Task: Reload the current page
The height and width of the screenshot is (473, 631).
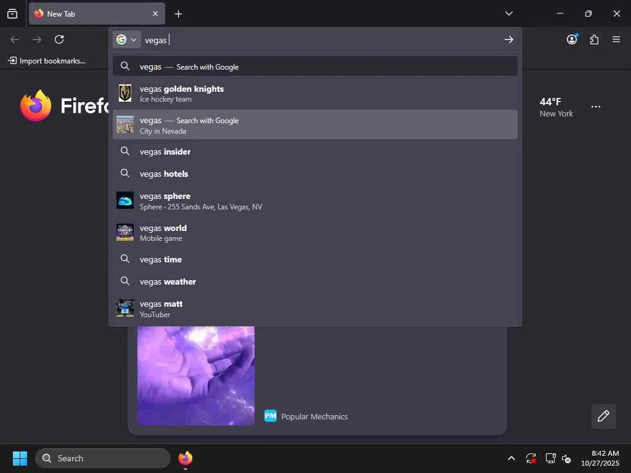Action: click(59, 39)
